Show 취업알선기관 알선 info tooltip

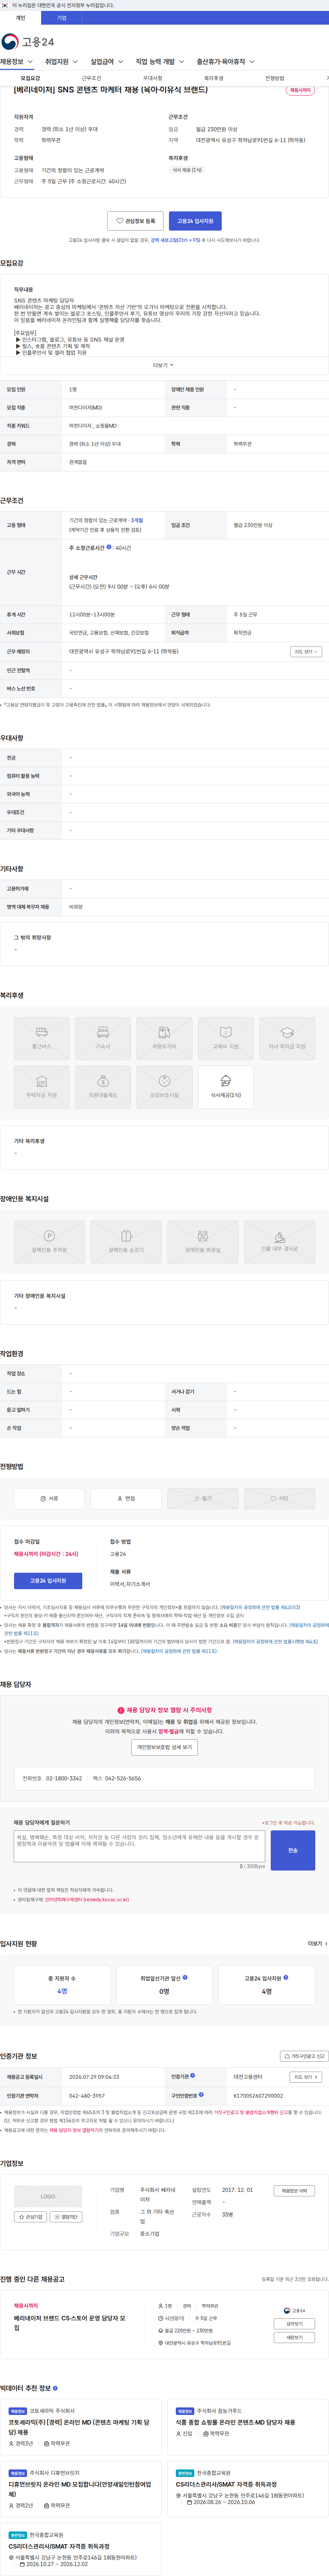click(x=185, y=1977)
